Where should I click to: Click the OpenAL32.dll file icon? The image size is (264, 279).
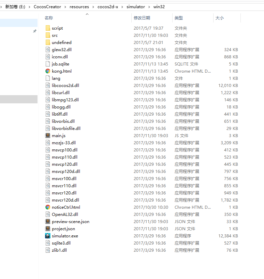[48, 214]
